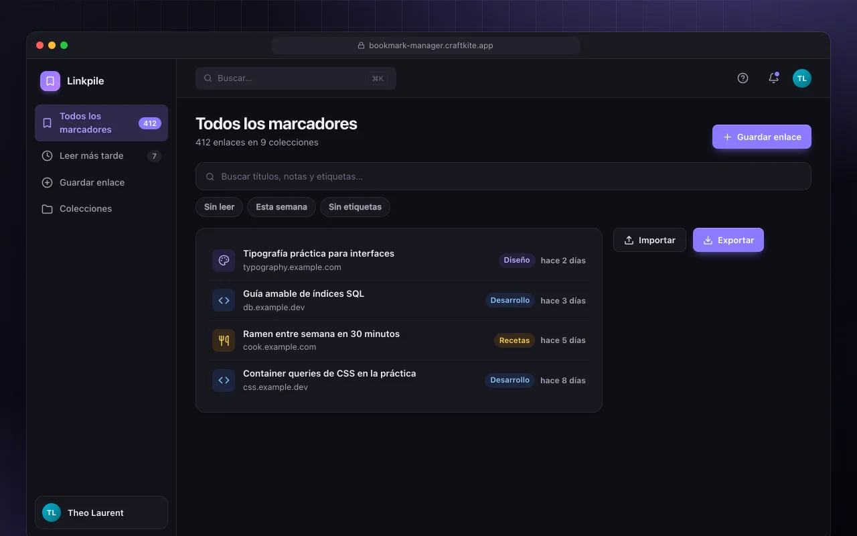The height and width of the screenshot is (536, 857).
Task: Click the TL avatar beside Theo Laurent
Action: 52,513
